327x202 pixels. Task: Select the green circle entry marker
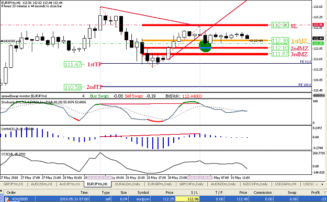pos(205,46)
